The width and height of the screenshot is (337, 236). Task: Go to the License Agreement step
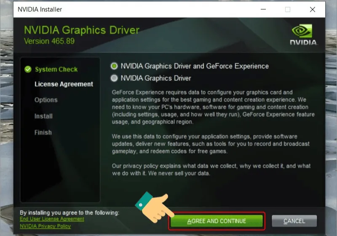(x=64, y=84)
